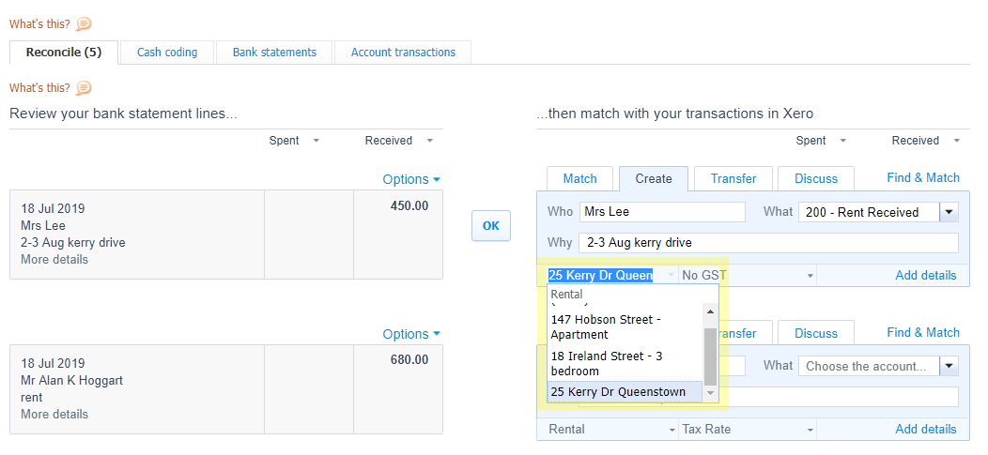
Task: Select the Create tab for the Mrs Lee line
Action: (654, 179)
